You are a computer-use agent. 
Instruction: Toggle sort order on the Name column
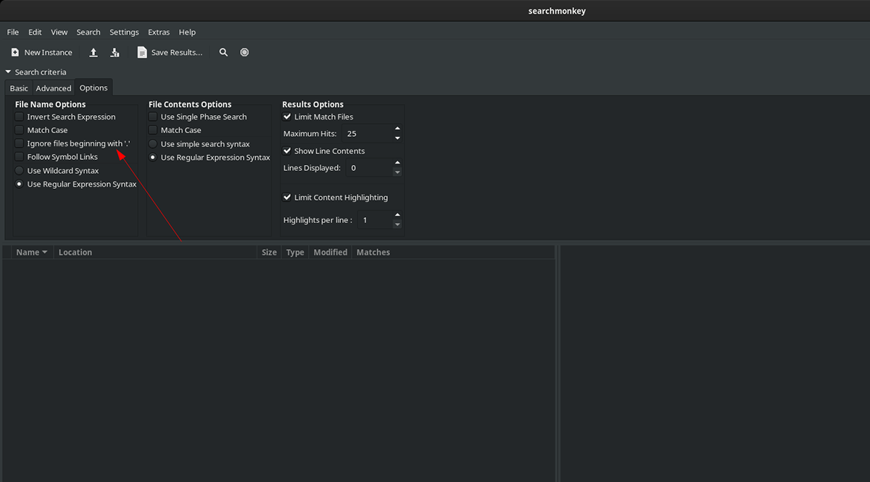(x=30, y=252)
